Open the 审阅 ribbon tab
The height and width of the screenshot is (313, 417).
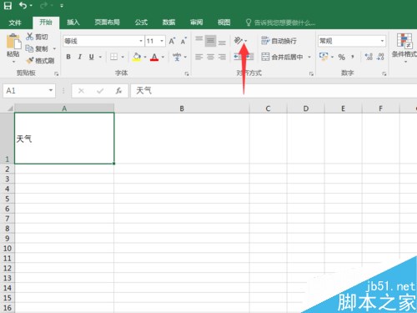(x=196, y=23)
